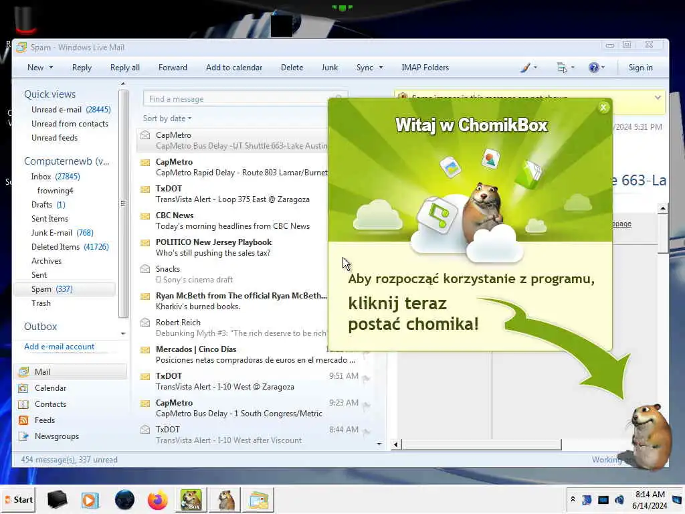Select Unread e-mail quick view
Screen dimensions: 685x514
click(71, 110)
